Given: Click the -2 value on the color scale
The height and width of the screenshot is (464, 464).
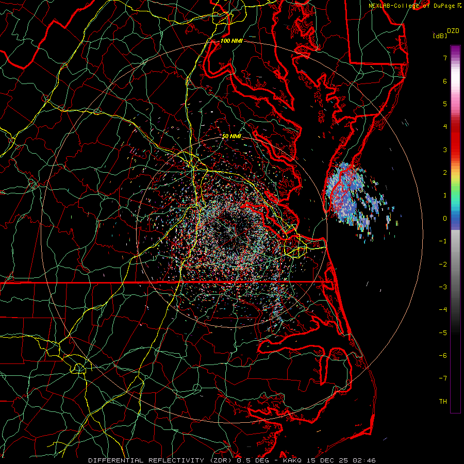Looking at the screenshot, I should click(443, 264).
